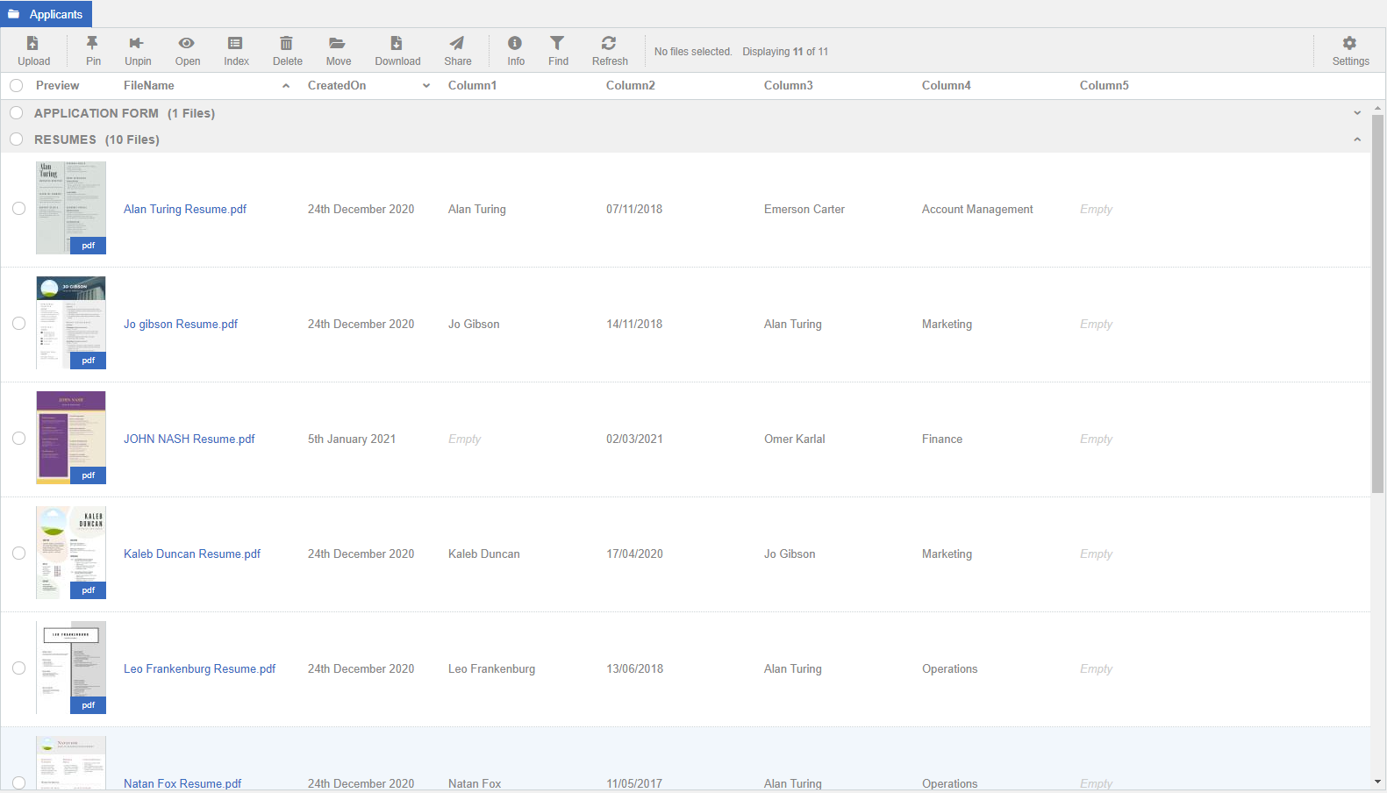This screenshot has width=1387, height=793.
Task: Click folder icon in Applicants tab
Action: 14,14
